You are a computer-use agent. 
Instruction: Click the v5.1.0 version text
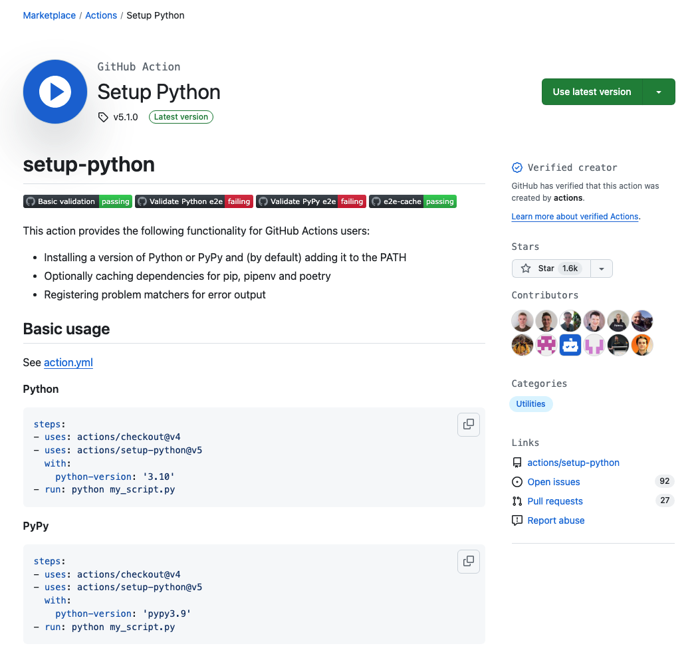(x=126, y=117)
